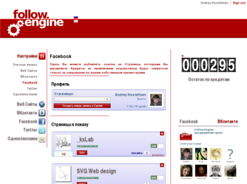Click the Sign out link

239,3
